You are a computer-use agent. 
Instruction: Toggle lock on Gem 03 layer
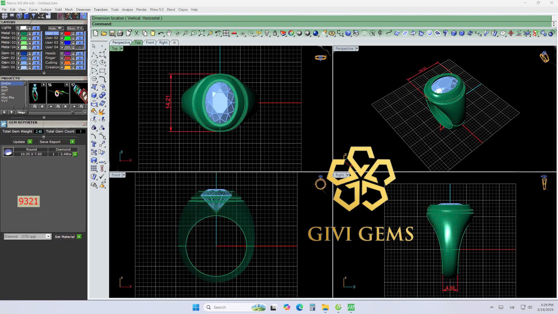30,63
